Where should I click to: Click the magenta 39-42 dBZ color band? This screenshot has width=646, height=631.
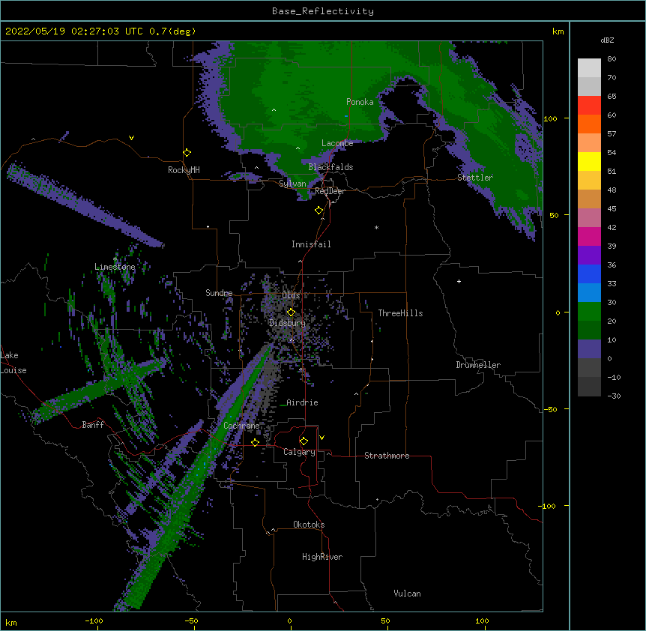pos(589,236)
